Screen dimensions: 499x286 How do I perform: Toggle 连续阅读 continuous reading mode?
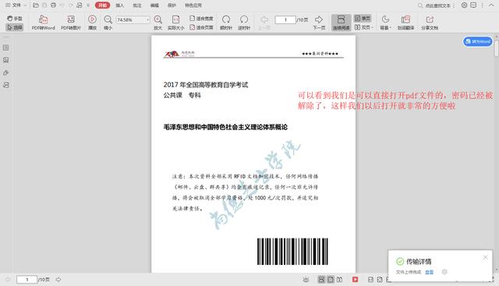pyautogui.click(x=342, y=23)
